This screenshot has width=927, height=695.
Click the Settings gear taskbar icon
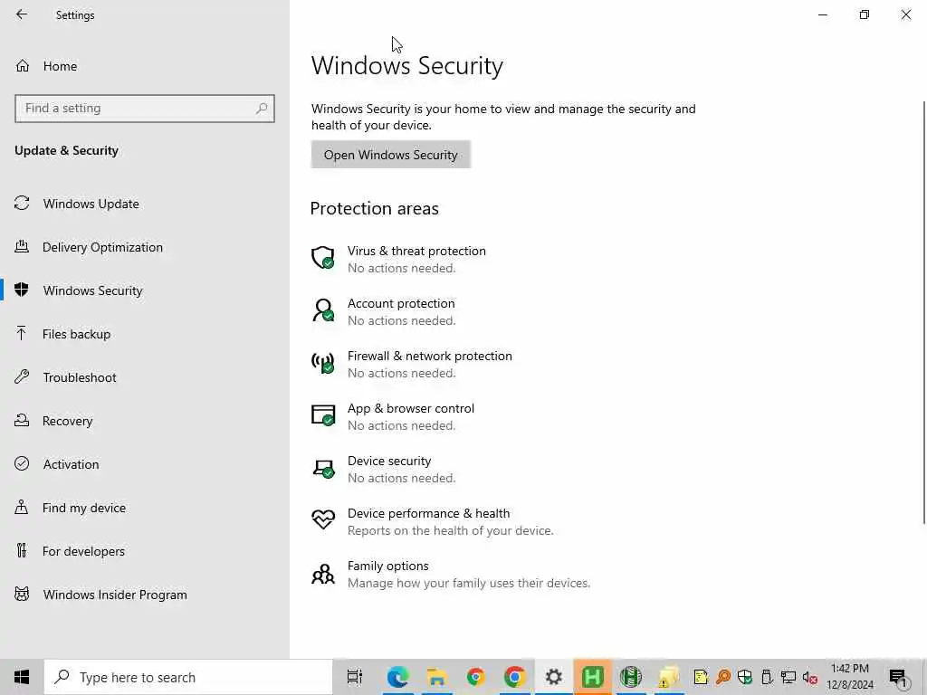click(x=553, y=677)
